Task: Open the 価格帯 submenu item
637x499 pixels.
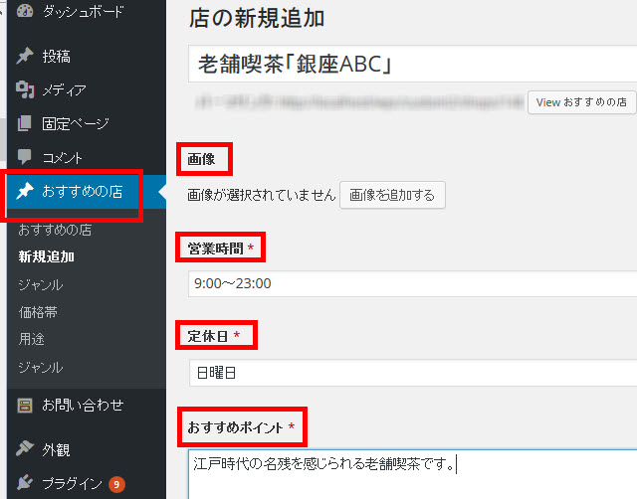Action: coord(38,312)
